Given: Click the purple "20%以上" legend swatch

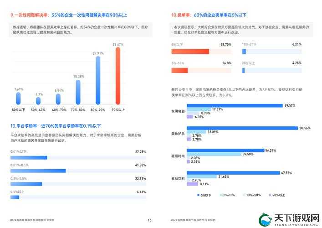Looking at the screenshot, I should click(270, 195).
